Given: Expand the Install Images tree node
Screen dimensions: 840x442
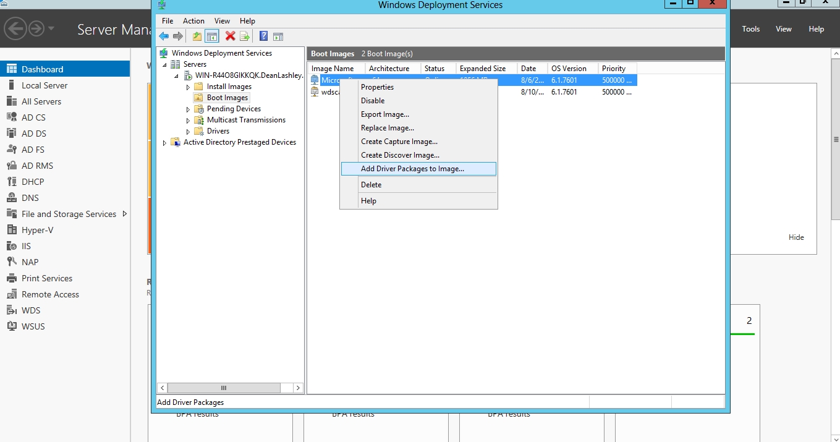Looking at the screenshot, I should 189,87.
